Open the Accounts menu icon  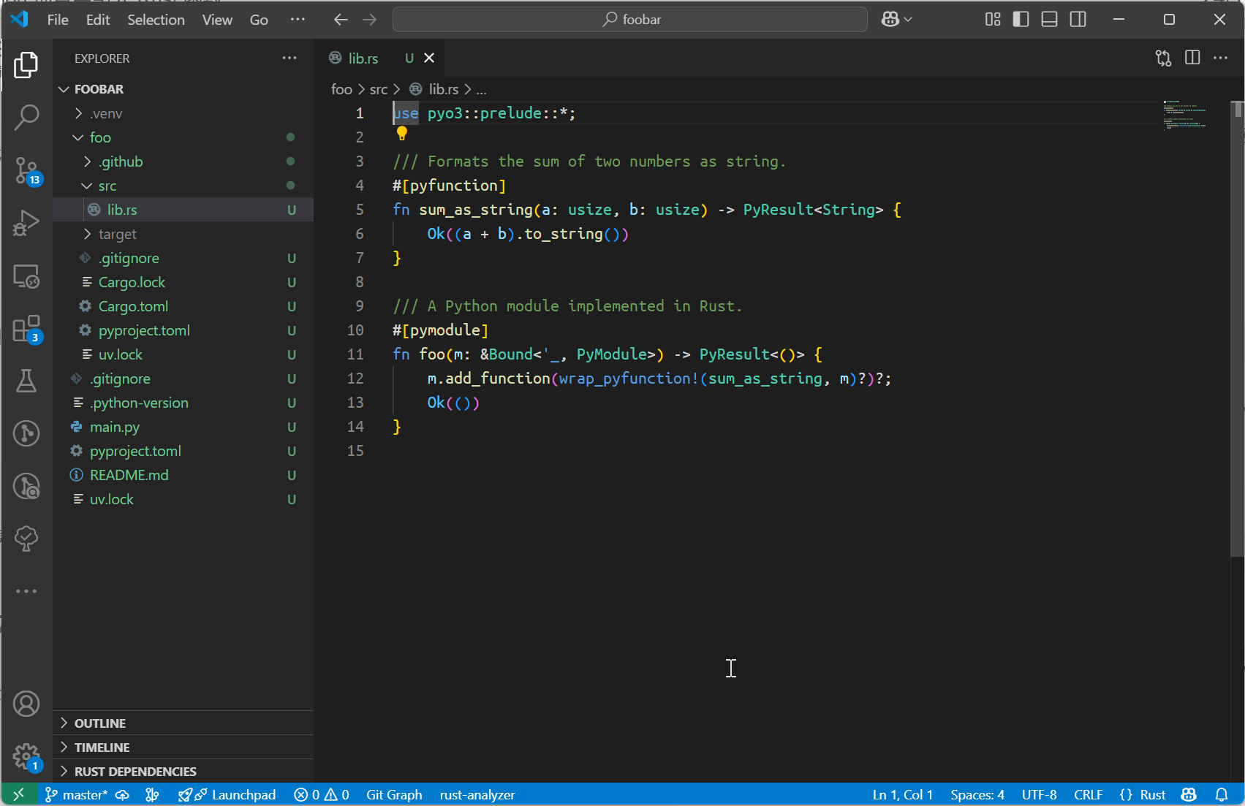pyautogui.click(x=26, y=704)
